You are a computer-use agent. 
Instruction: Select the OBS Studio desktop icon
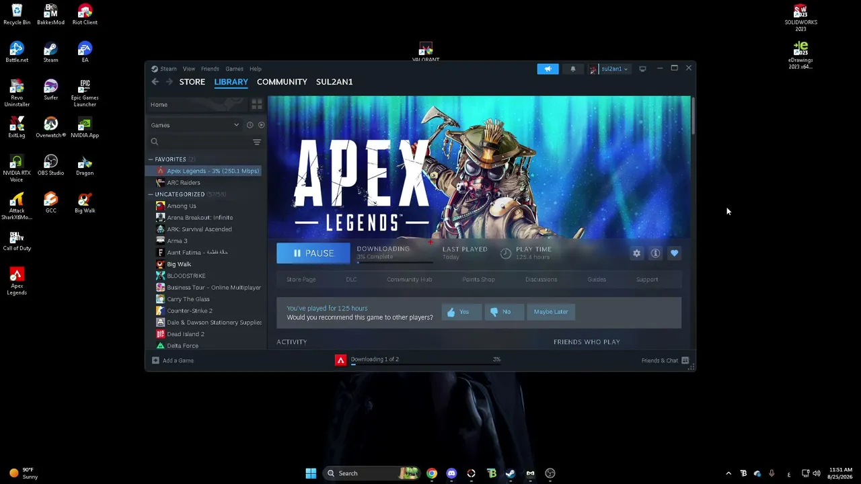pyautogui.click(x=50, y=165)
